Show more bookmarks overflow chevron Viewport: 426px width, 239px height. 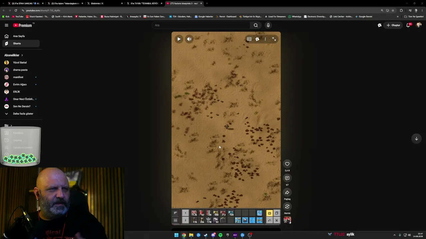tap(397, 17)
